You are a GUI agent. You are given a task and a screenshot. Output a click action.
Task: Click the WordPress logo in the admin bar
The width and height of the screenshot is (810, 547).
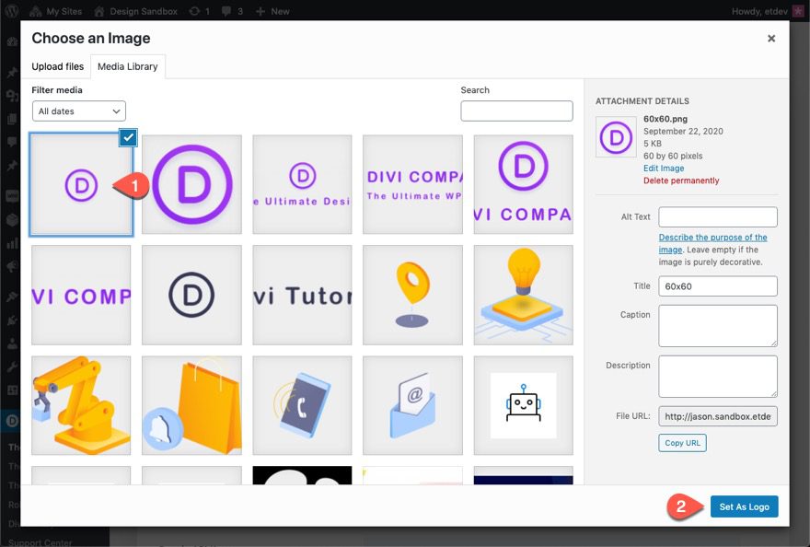11,12
